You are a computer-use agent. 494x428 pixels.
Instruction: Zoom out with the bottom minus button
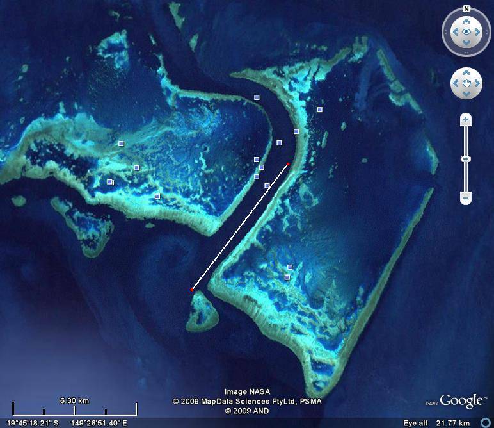466,198
